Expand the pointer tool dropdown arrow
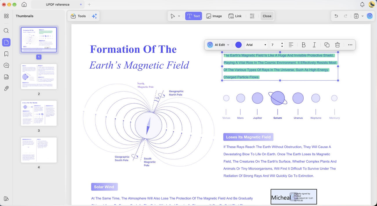The height and width of the screenshot is (206, 377). pyautogui.click(x=179, y=16)
